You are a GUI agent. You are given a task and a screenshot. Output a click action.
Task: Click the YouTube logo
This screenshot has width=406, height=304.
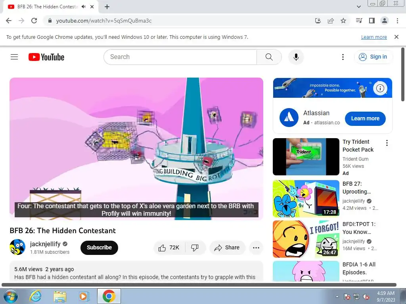pos(46,57)
